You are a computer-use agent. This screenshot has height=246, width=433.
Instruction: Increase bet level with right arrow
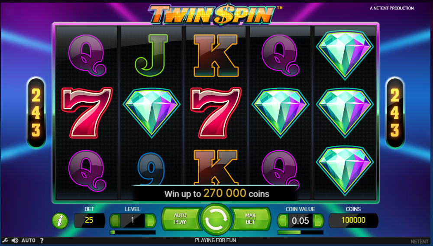point(151,220)
